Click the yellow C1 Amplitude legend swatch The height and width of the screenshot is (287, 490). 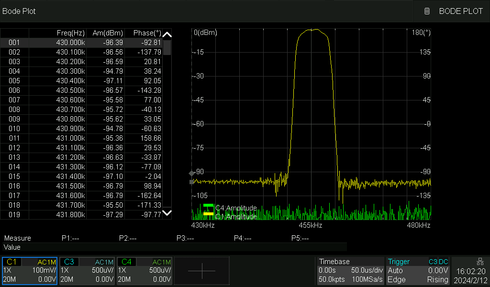click(209, 214)
